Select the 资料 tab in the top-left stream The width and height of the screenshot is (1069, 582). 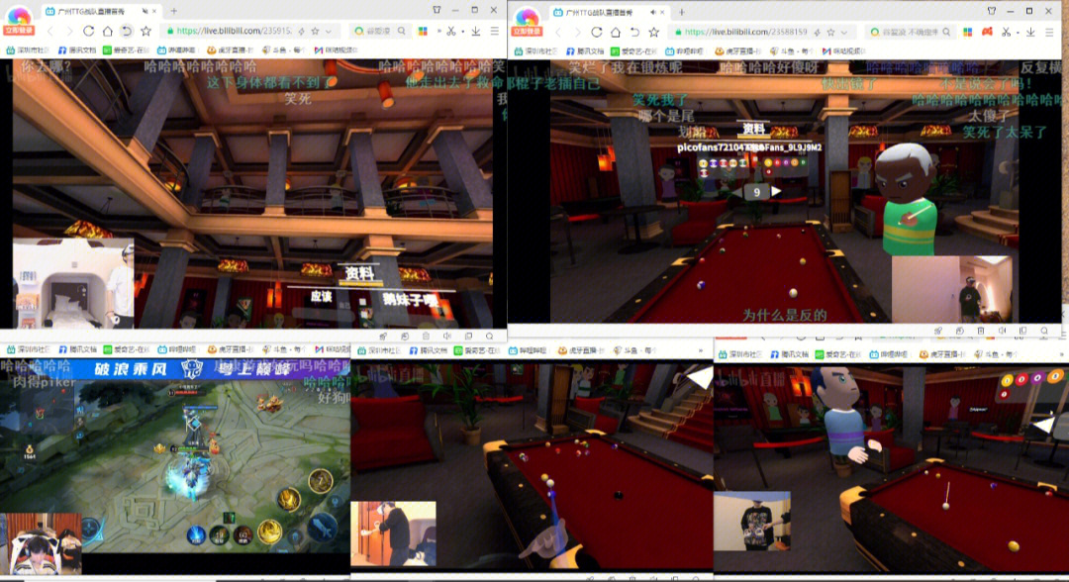359,274
